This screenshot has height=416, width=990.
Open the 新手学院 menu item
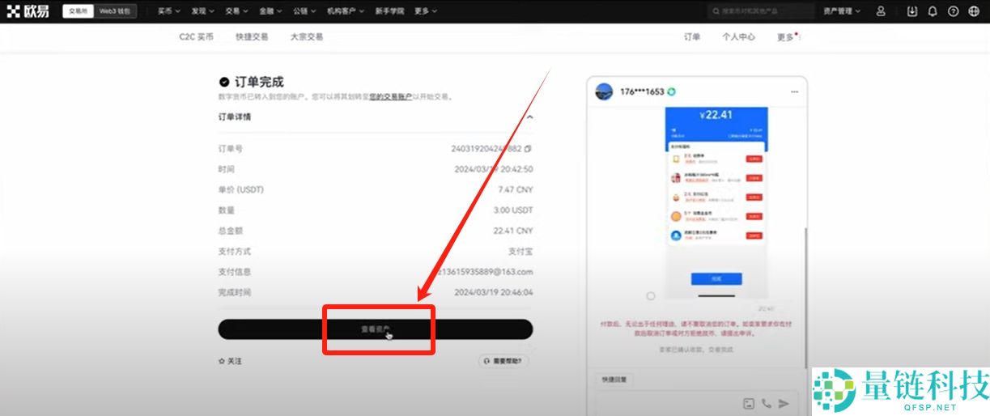[x=389, y=11]
